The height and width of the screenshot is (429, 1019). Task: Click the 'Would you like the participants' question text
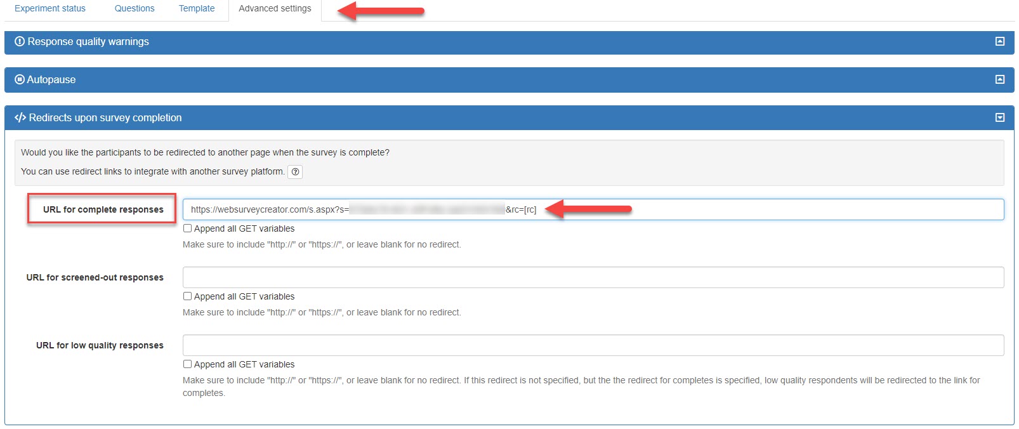[x=205, y=152]
